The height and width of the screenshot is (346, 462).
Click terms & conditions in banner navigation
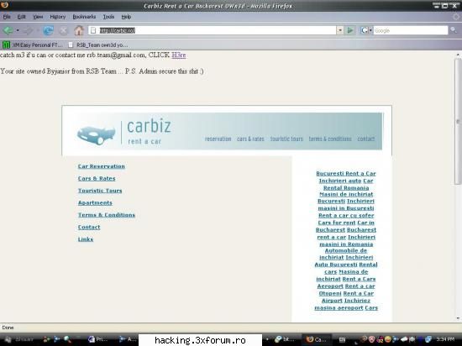[x=330, y=139]
